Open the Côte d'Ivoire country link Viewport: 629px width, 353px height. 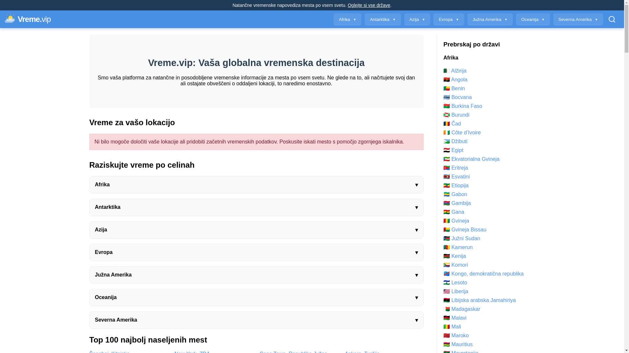466,133
